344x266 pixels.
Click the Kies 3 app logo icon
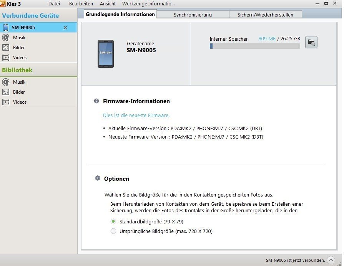(x=3, y=3)
